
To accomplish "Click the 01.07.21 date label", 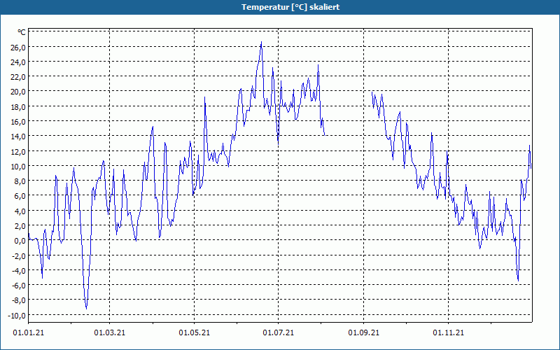I will click(x=278, y=333).
